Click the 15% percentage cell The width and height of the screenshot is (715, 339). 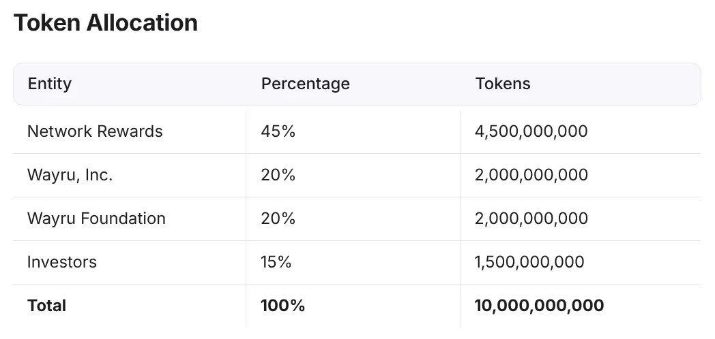coord(276,263)
